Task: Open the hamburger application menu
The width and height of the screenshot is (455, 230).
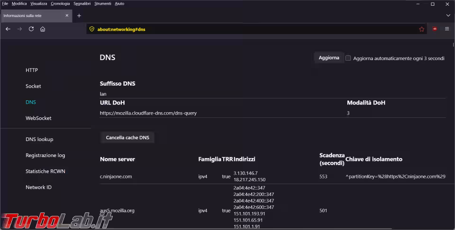Action: tap(446, 29)
